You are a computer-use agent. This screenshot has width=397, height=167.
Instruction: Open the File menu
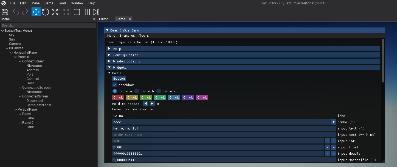pos(13,3)
